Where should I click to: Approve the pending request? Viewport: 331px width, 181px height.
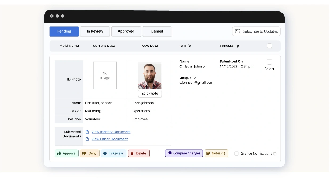[67, 153]
